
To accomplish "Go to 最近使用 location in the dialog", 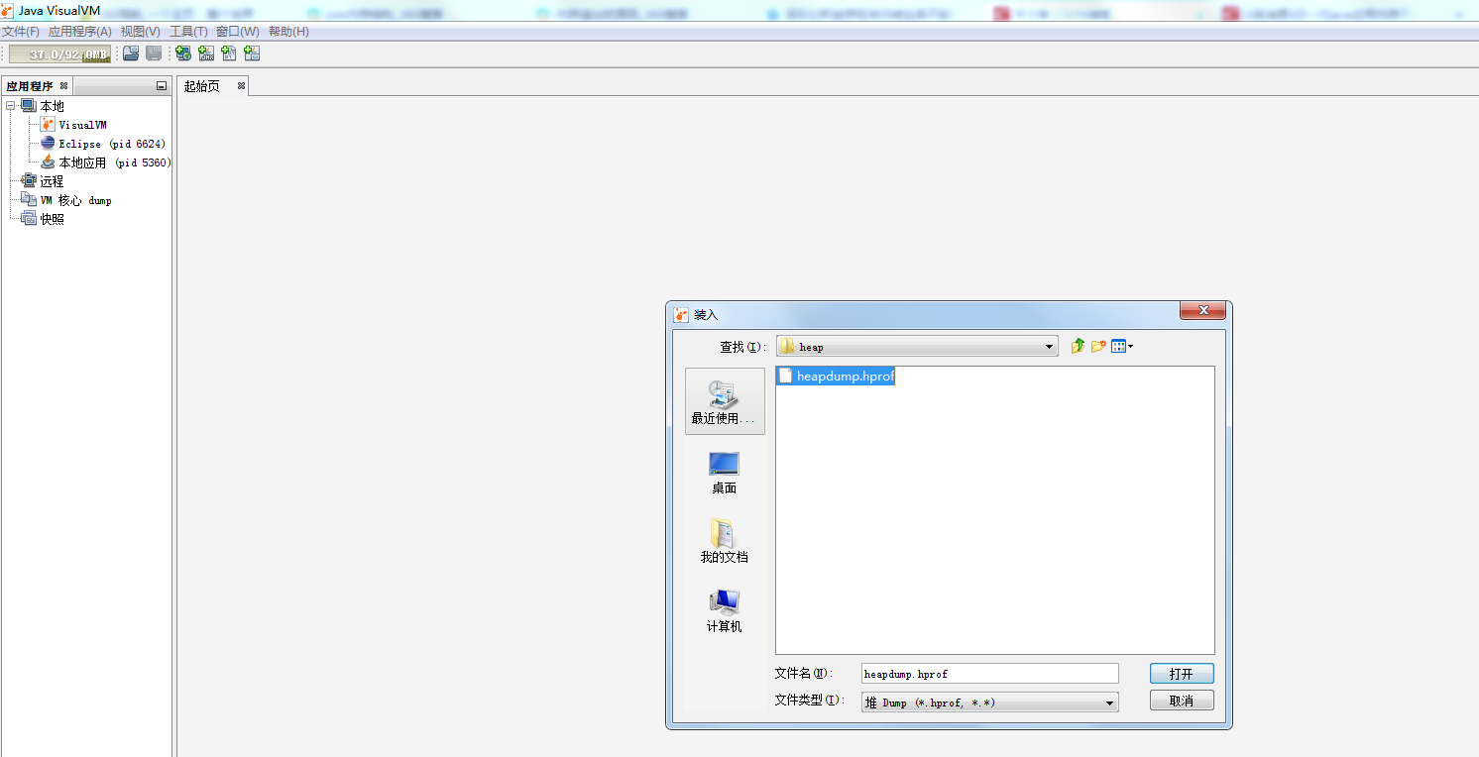I will [x=725, y=401].
